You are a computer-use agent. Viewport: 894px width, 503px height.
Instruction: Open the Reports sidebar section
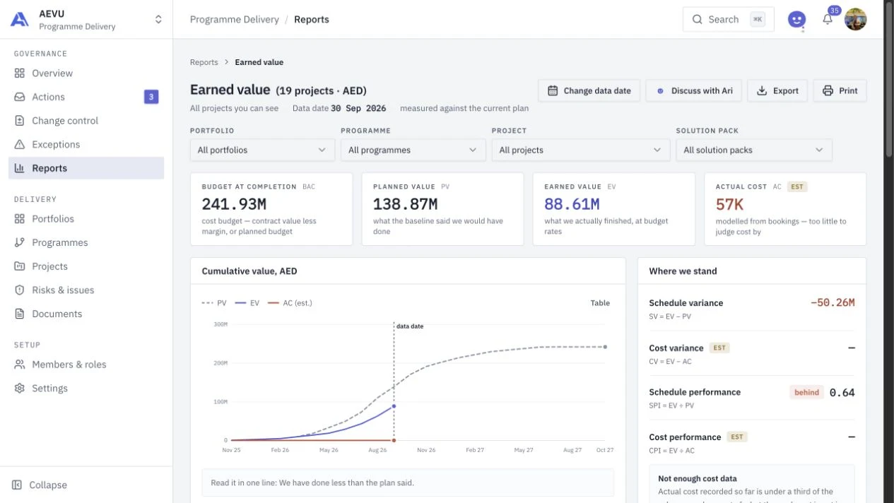coord(86,168)
